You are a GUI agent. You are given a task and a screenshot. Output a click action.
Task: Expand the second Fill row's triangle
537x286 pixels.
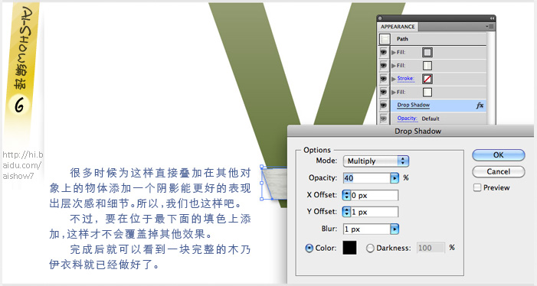(x=394, y=66)
